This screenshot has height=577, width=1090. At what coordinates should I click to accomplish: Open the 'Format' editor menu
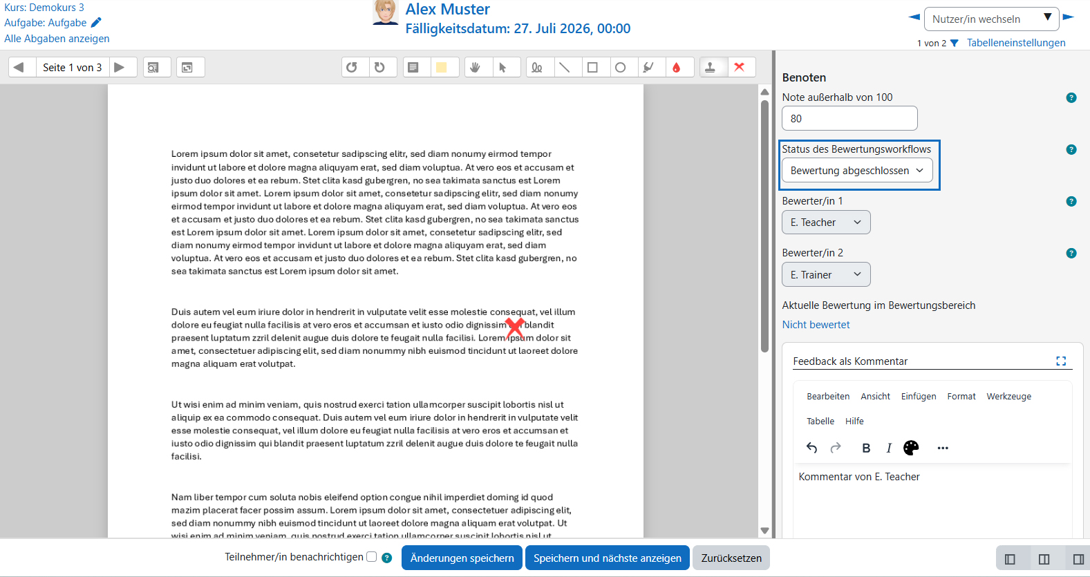click(961, 396)
